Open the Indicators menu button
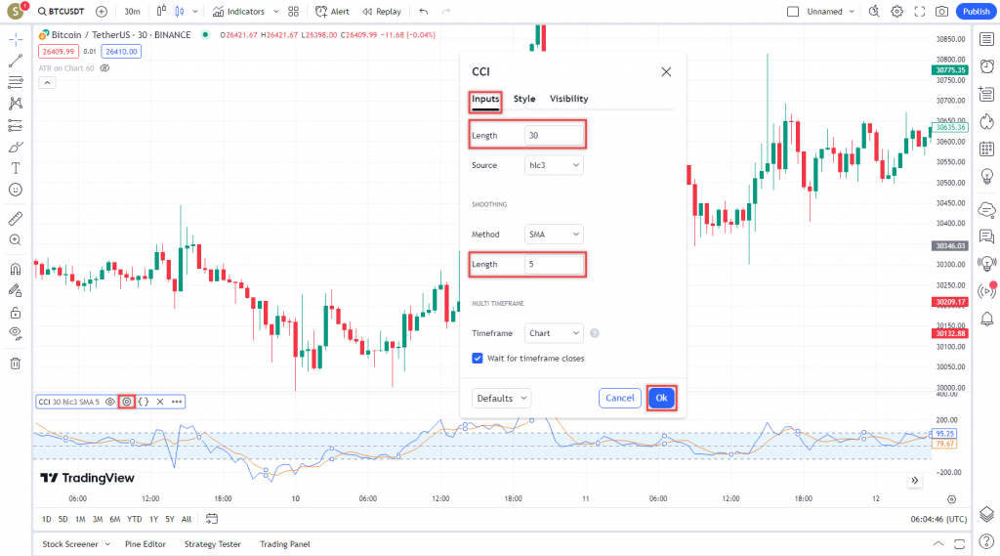Image resolution: width=1000 pixels, height=556 pixels. pyautogui.click(x=238, y=12)
